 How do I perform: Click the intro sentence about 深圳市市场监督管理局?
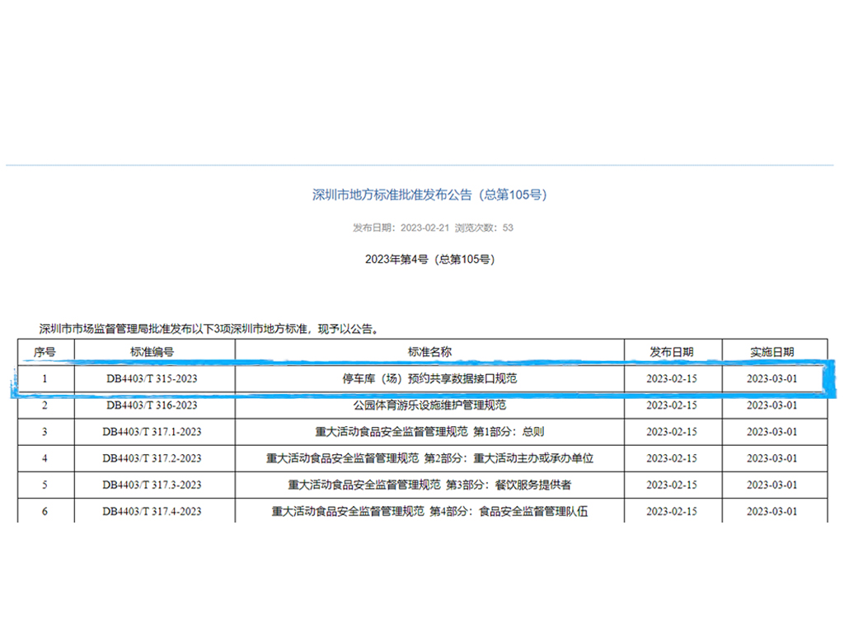(x=210, y=328)
